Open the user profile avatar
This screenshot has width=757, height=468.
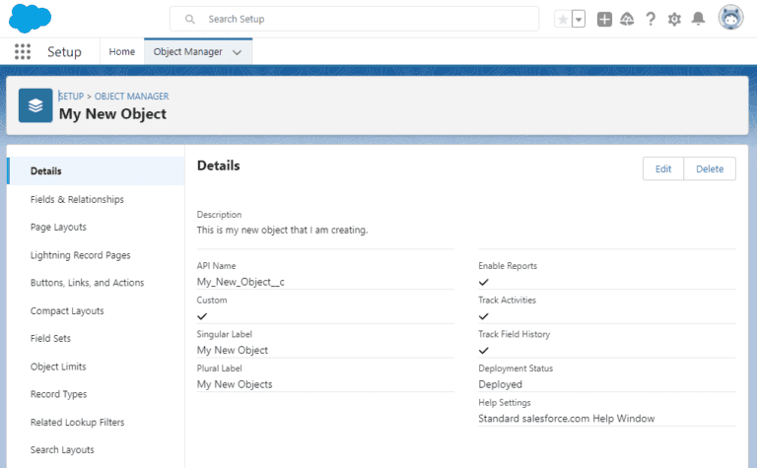click(730, 18)
